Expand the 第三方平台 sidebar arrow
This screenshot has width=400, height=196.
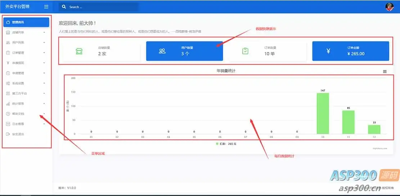pos(44,94)
